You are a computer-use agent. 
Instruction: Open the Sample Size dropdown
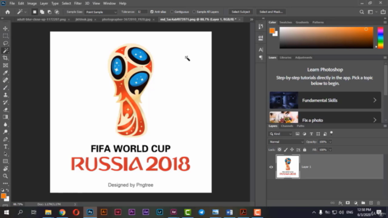click(x=101, y=12)
